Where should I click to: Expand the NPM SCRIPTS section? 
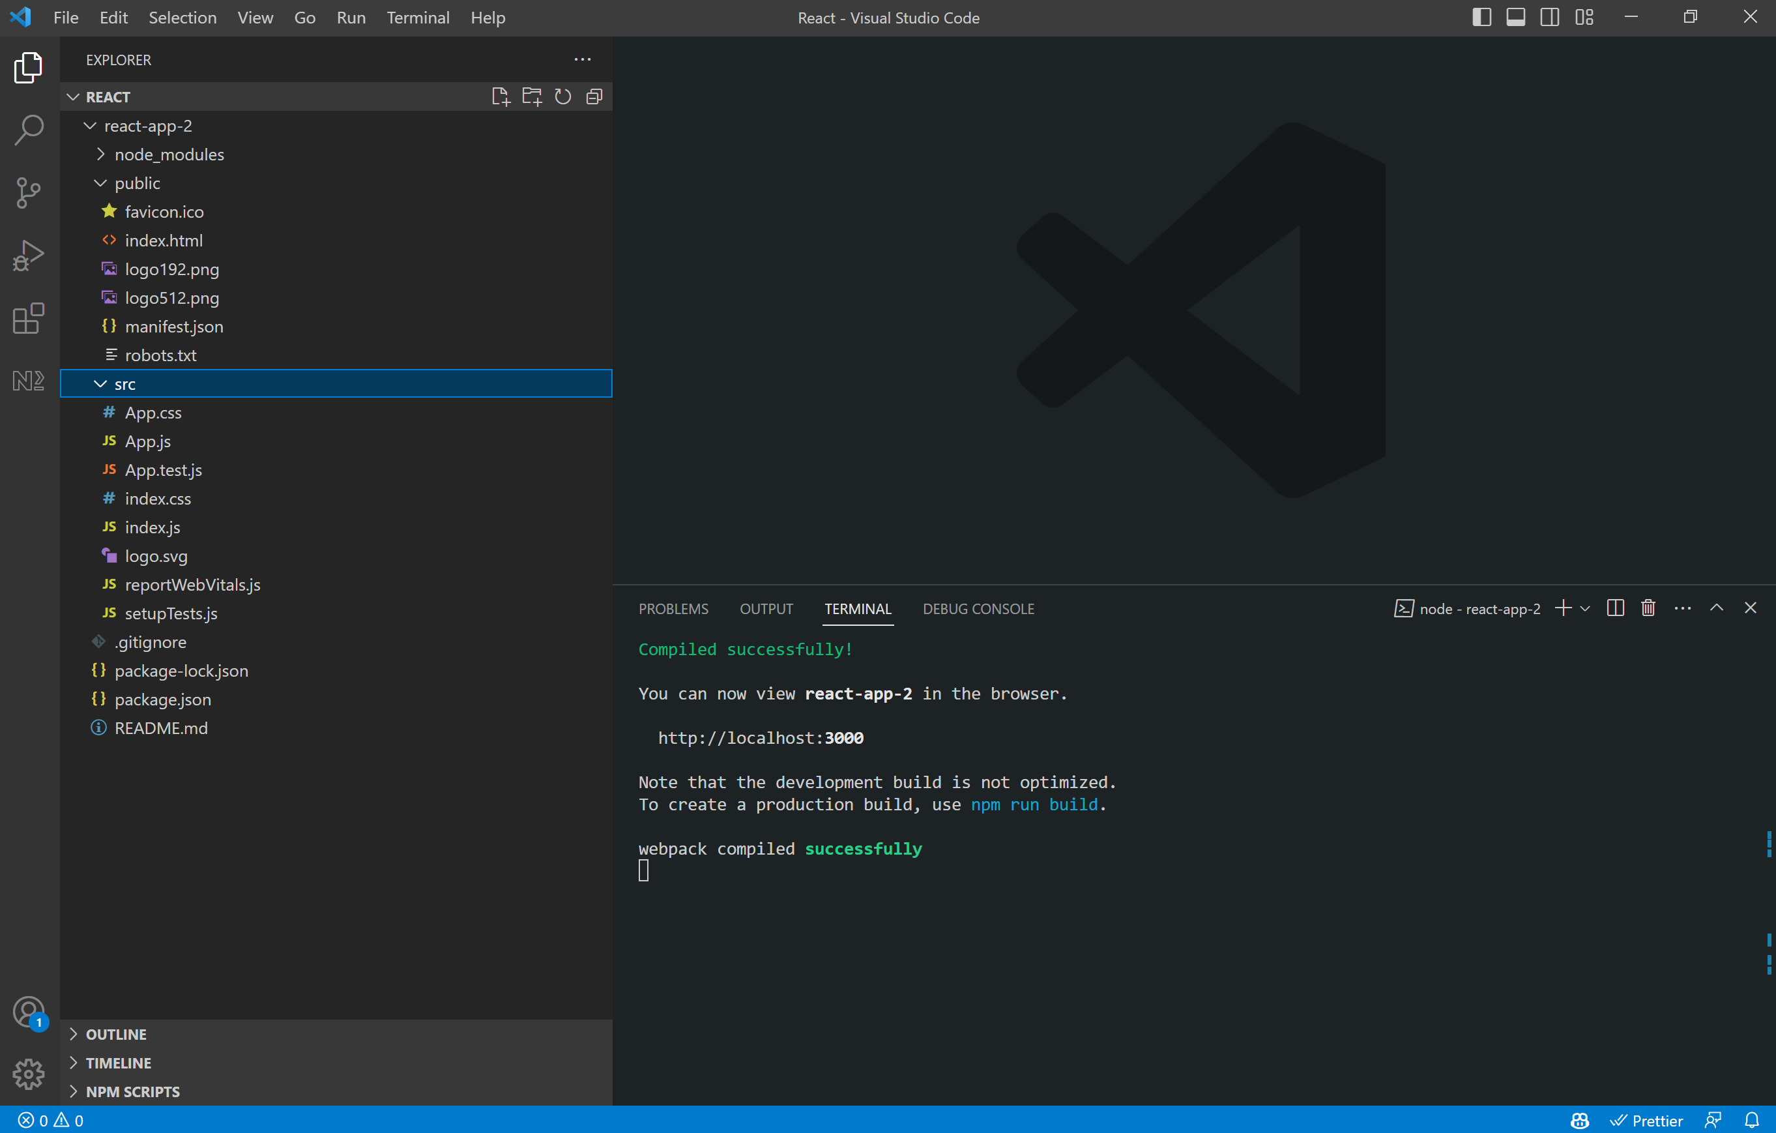(x=336, y=1092)
